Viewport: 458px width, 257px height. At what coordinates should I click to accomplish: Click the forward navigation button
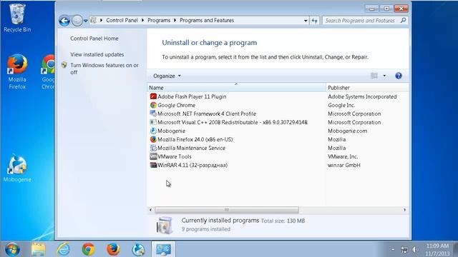77,21
